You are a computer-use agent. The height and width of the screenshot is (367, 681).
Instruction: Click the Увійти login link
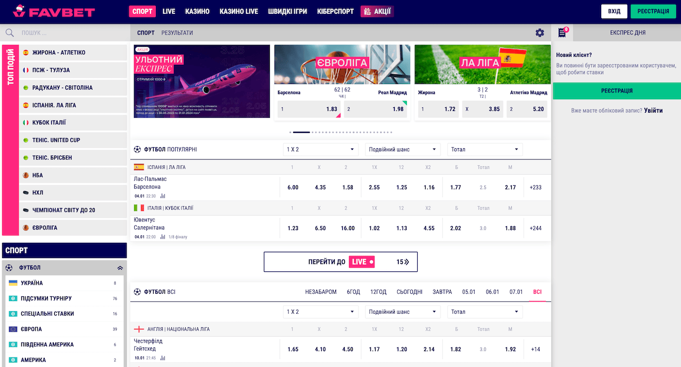point(653,110)
